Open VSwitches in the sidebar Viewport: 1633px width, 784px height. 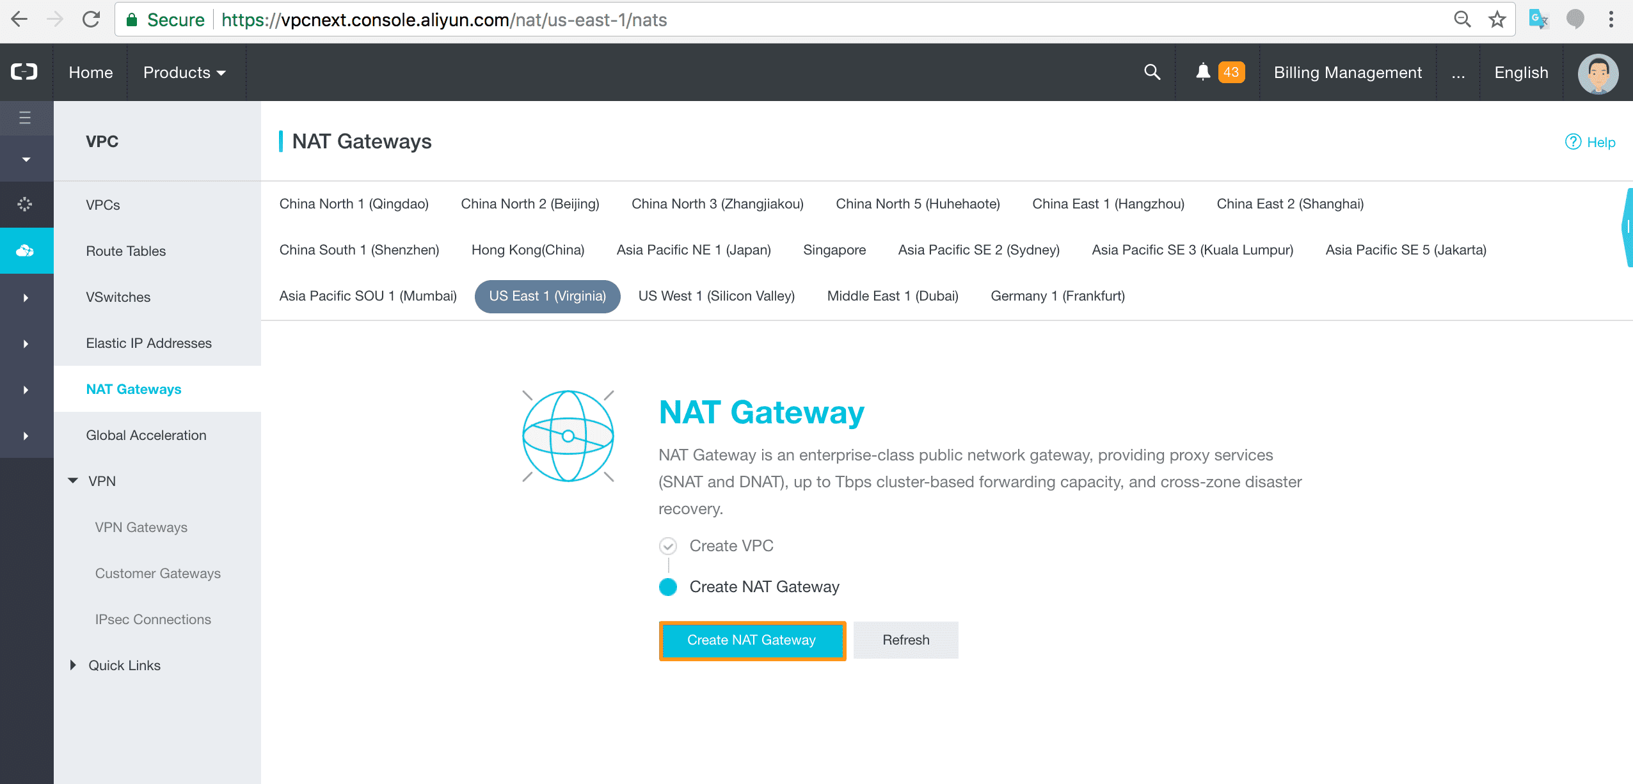[x=118, y=297]
